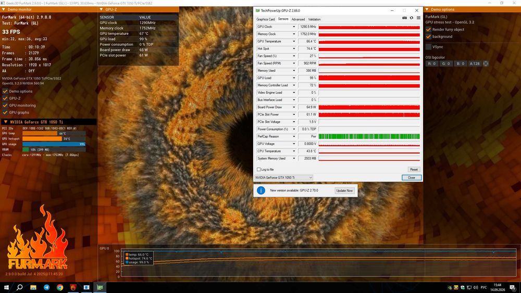Click the CPU Temperature value 43.8 °C

[x=308, y=151]
